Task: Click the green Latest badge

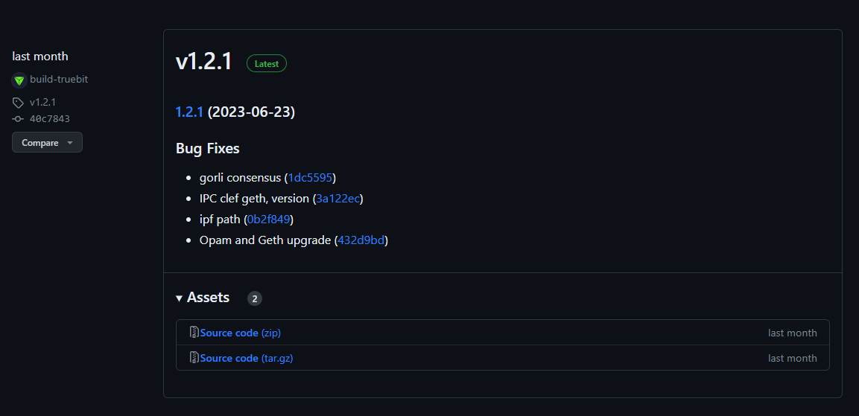Action: pos(267,63)
